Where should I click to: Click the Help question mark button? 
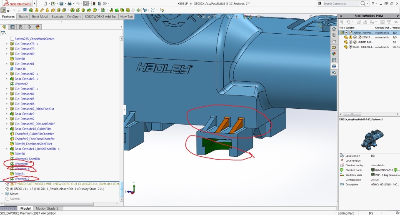coord(372,4)
